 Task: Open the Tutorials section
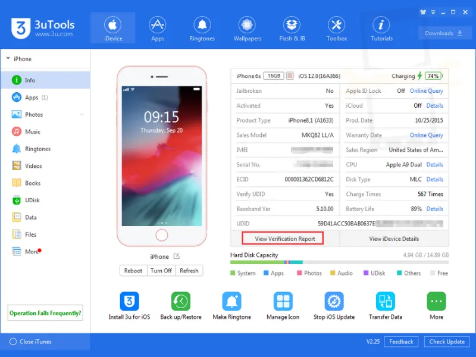[x=381, y=28]
